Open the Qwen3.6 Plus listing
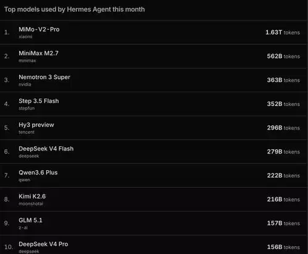Screen dimensions: 308x254 click(x=38, y=173)
